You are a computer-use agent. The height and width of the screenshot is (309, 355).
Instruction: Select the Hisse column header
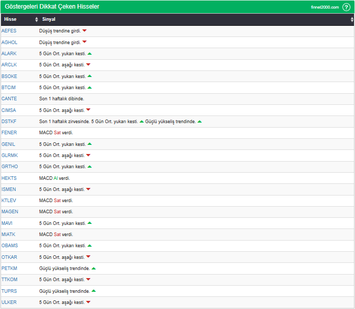pyautogui.click(x=10, y=19)
